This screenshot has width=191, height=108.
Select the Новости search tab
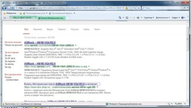click(62, 29)
